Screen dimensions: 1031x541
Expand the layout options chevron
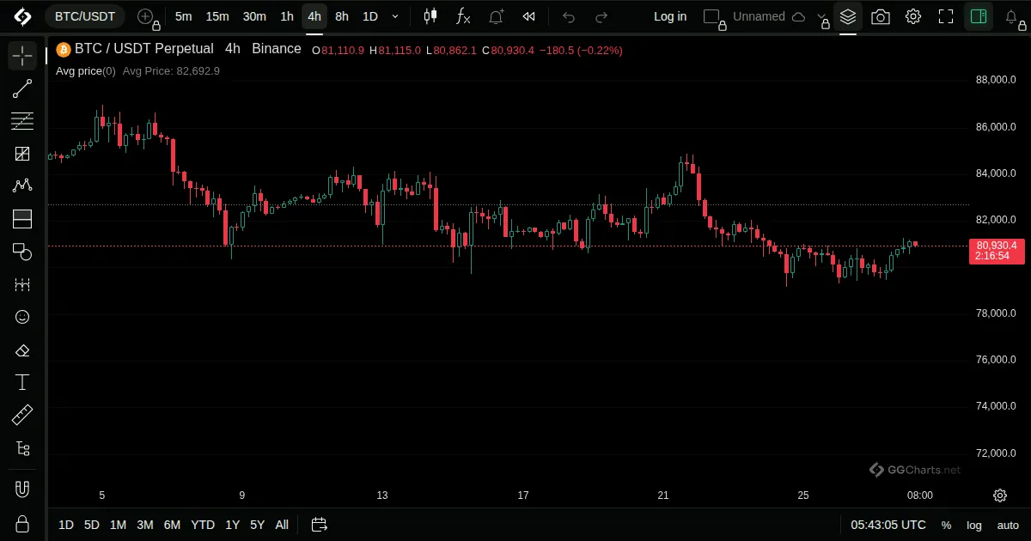[x=822, y=18]
